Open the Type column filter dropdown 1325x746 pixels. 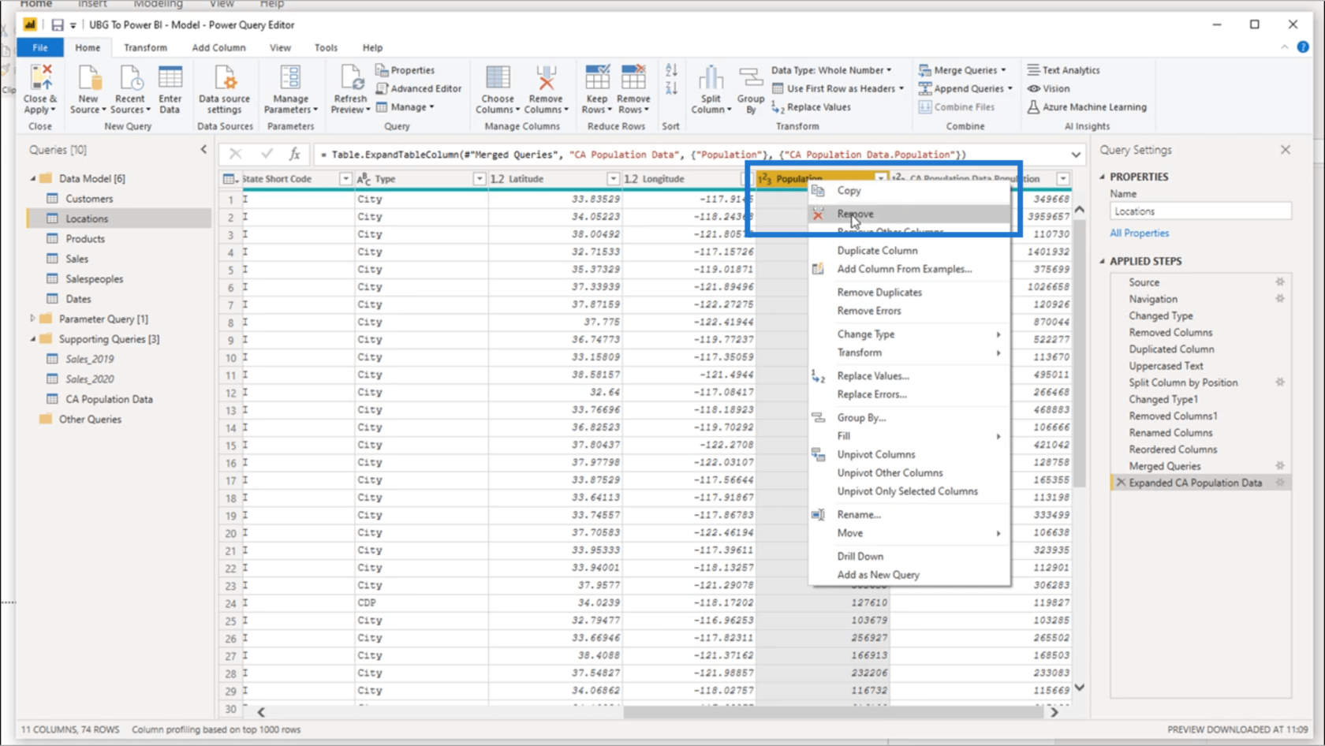point(479,179)
